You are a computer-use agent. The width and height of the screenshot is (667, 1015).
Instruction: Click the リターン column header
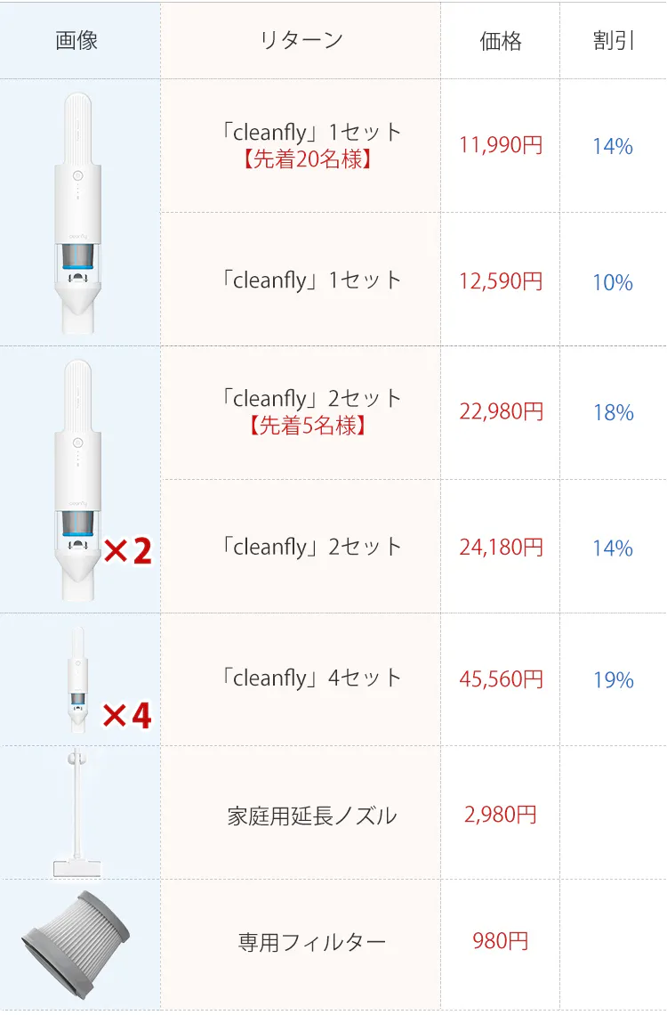pos(301,41)
